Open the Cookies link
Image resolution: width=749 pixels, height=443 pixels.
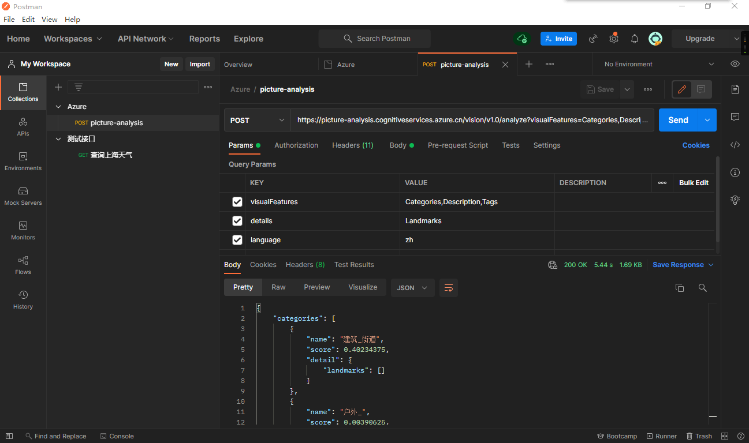(696, 145)
